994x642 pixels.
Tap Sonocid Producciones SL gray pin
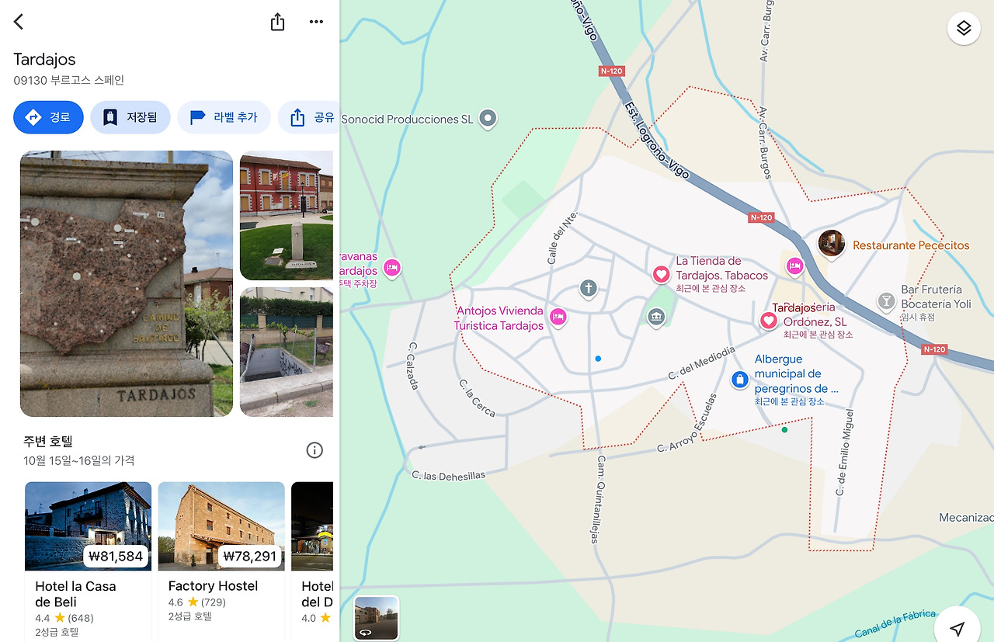488,118
